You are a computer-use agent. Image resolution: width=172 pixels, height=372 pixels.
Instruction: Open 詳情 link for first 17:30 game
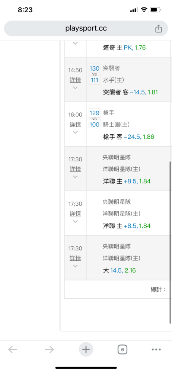(75, 169)
